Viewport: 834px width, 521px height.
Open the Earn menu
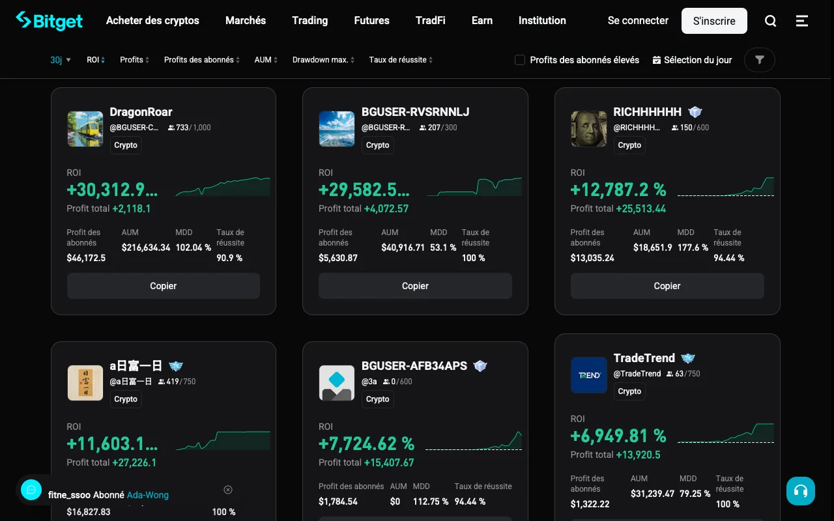tap(482, 21)
